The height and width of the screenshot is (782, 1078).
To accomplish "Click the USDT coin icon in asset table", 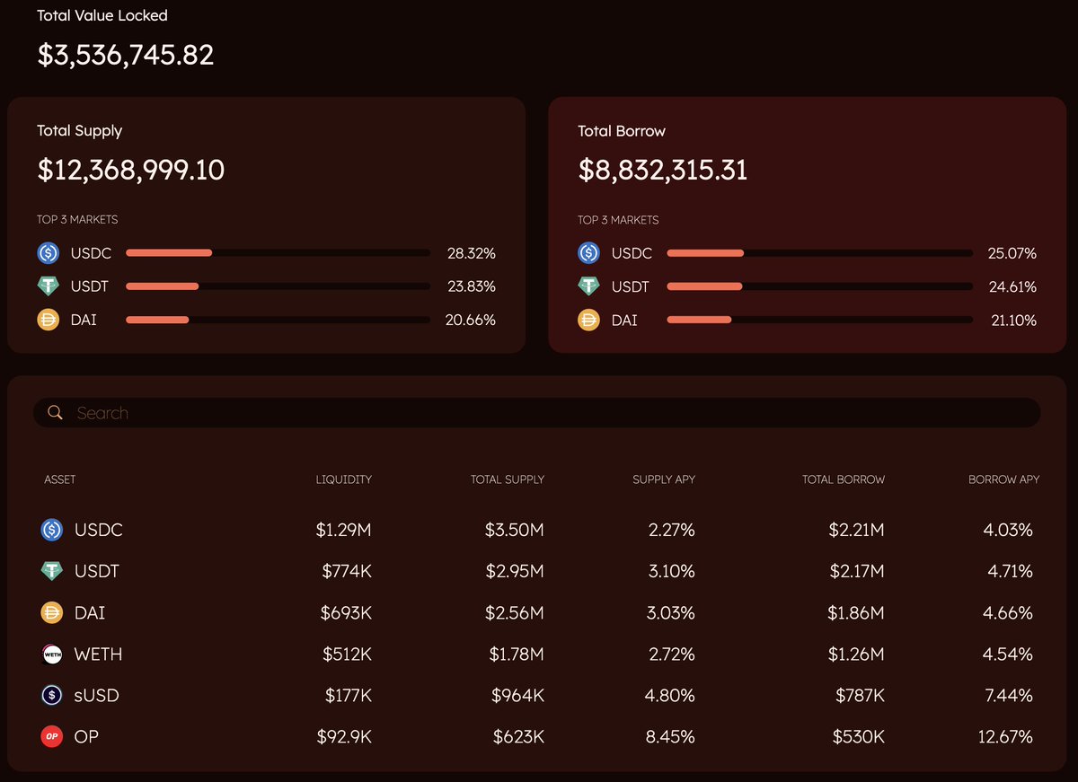I will coord(52,571).
